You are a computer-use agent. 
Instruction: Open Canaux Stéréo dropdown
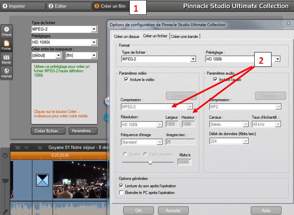(x=229, y=124)
